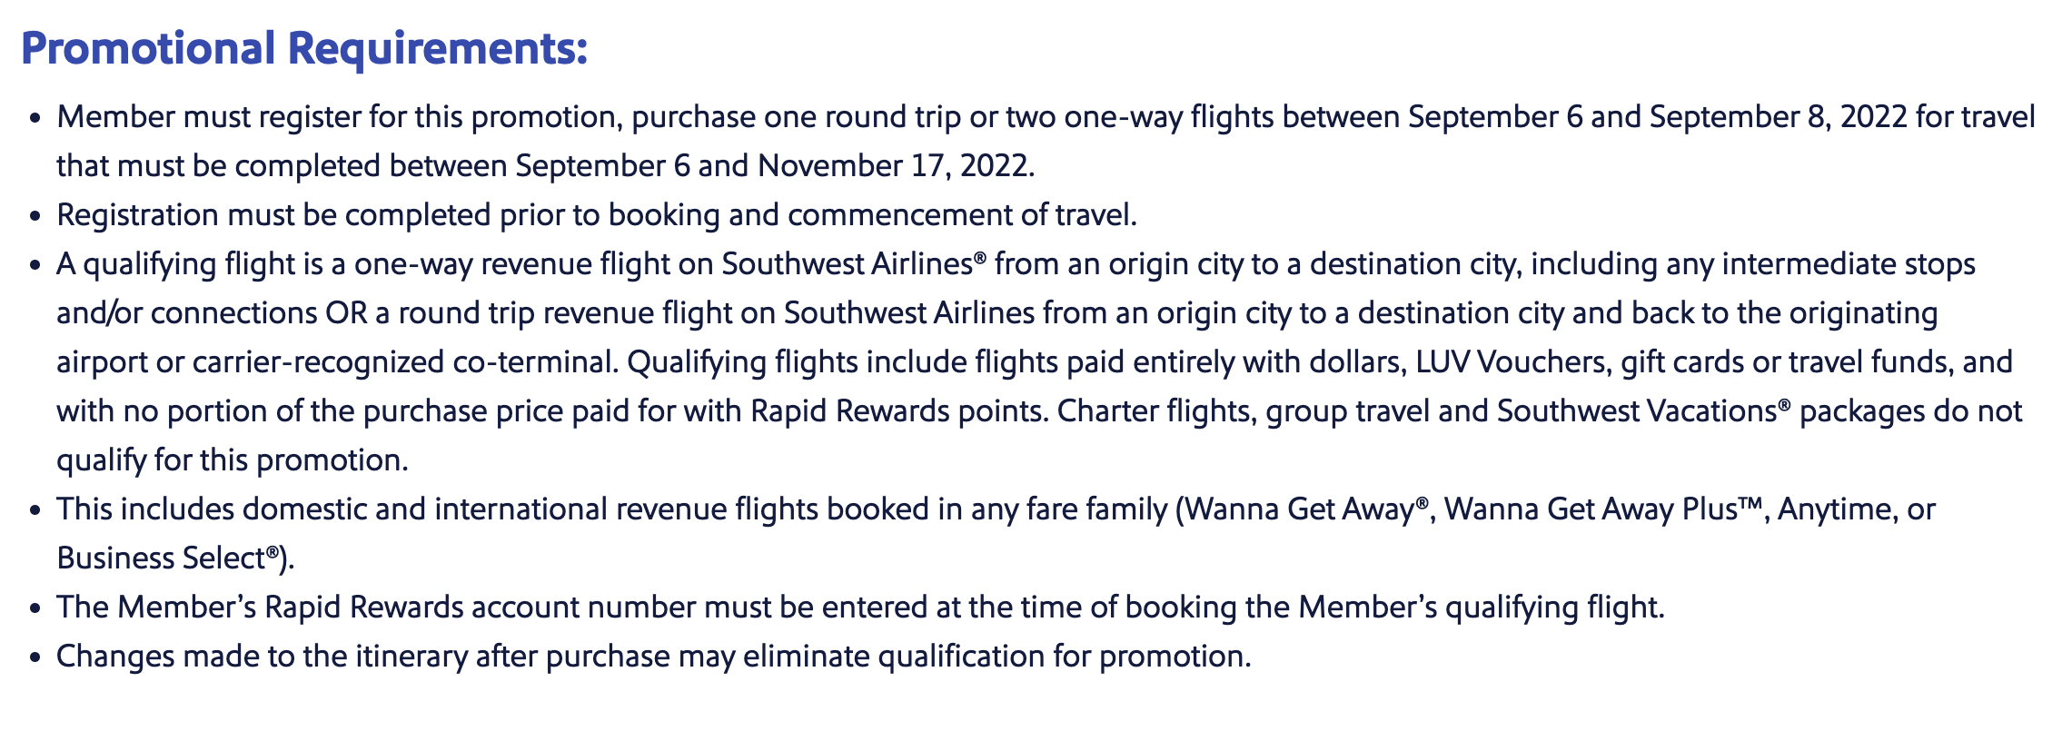Click the word "OR" in capital letters
Image resolution: width=2062 pixels, height=741 pixels.
[347, 313]
